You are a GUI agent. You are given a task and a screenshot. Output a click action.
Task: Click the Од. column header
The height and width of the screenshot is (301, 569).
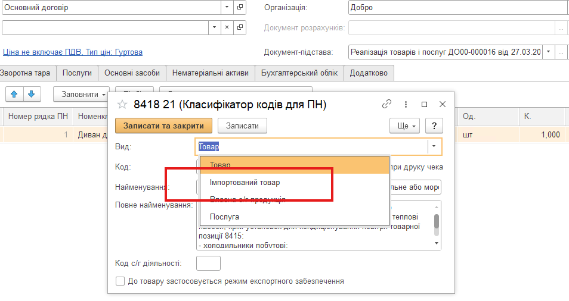click(488, 116)
